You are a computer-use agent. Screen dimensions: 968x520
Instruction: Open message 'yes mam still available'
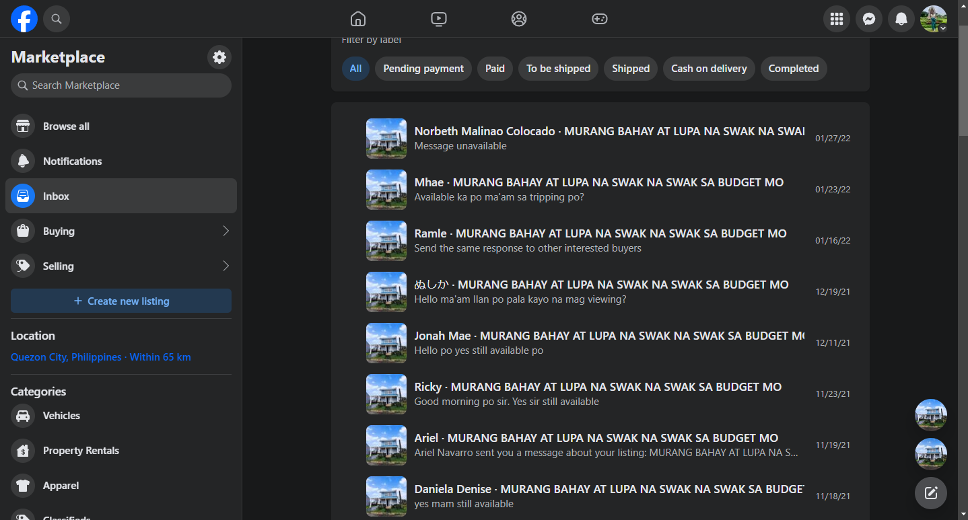click(x=464, y=504)
